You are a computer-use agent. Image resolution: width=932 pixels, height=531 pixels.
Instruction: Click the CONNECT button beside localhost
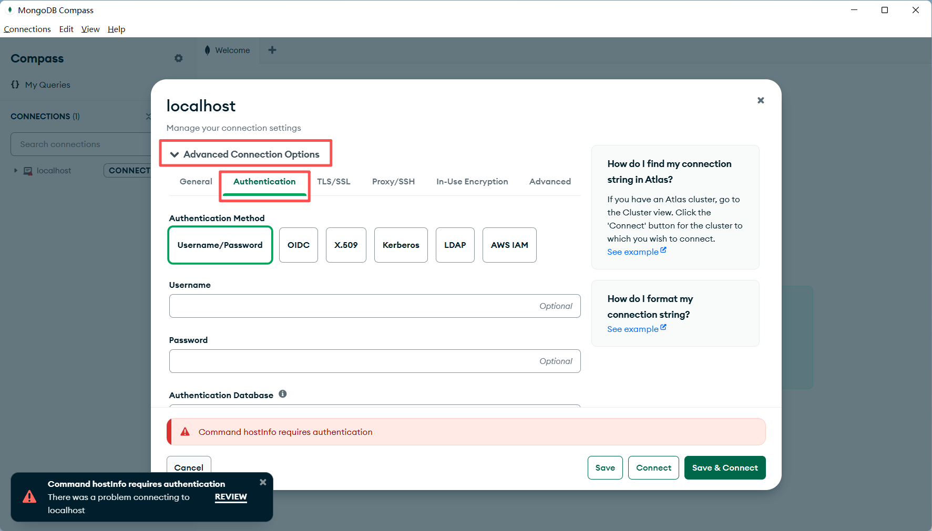click(x=128, y=171)
